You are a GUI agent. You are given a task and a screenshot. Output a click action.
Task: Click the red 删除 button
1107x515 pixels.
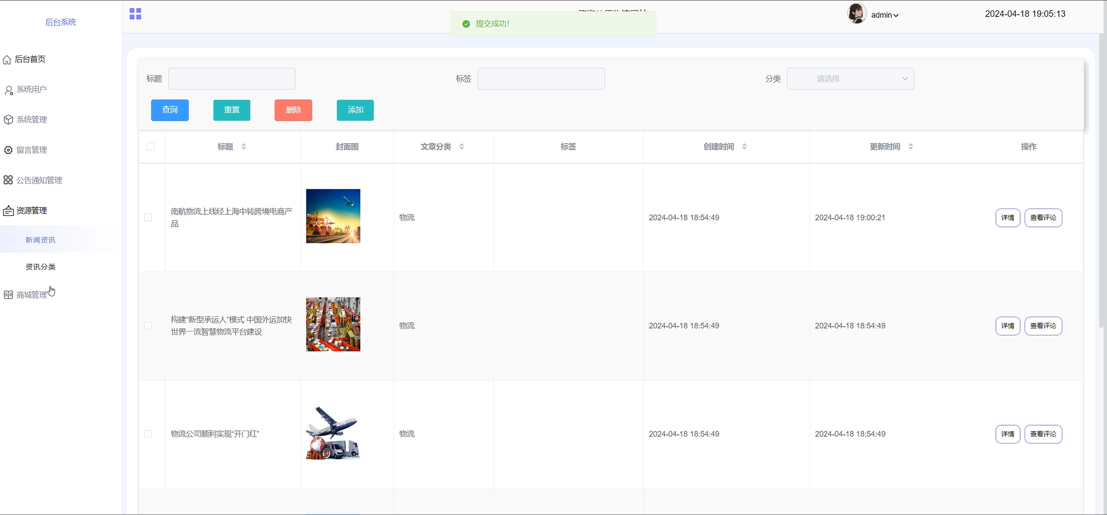(293, 110)
